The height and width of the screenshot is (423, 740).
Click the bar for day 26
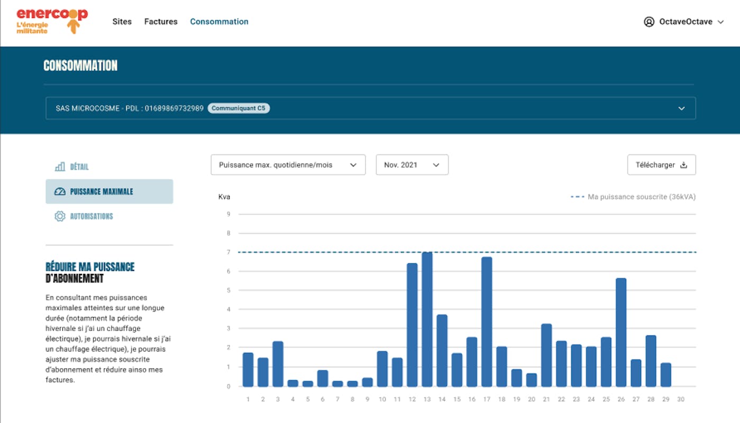[x=621, y=332]
